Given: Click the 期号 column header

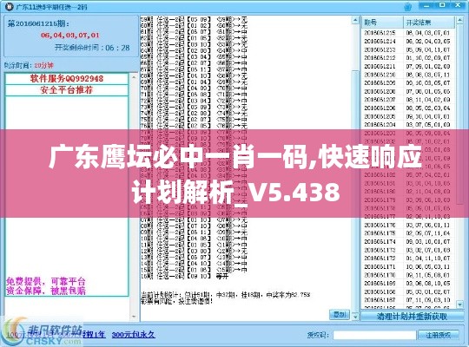Looking at the screenshot, I should point(382,23).
